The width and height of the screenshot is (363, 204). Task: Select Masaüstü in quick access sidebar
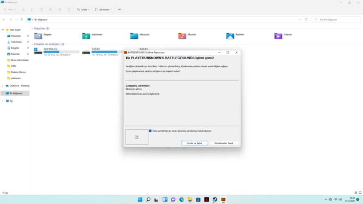click(16, 36)
